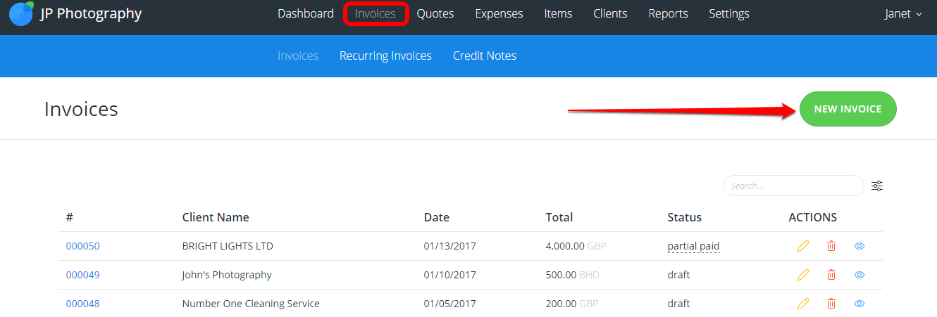
Task: Open the Dashboard menu
Action: [306, 14]
